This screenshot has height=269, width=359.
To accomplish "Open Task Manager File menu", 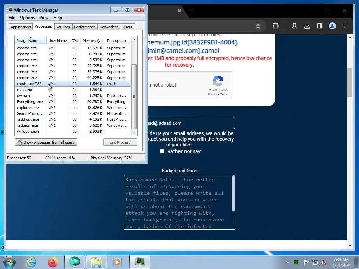I will pyautogui.click(x=12, y=18).
